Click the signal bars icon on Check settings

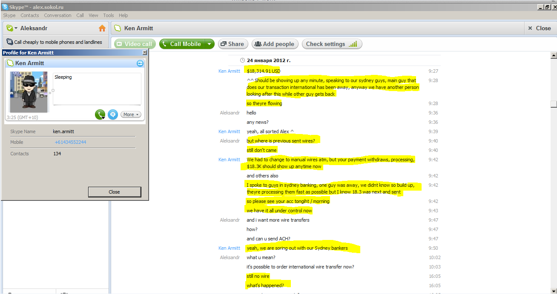tap(353, 44)
